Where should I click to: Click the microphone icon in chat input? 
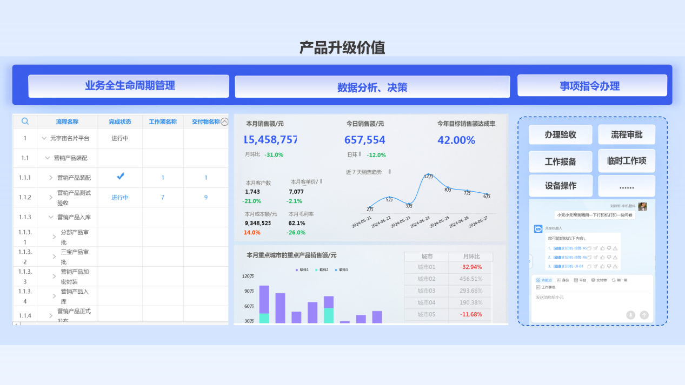630,315
